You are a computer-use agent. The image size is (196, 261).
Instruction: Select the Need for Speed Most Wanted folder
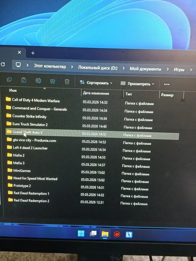(35, 178)
